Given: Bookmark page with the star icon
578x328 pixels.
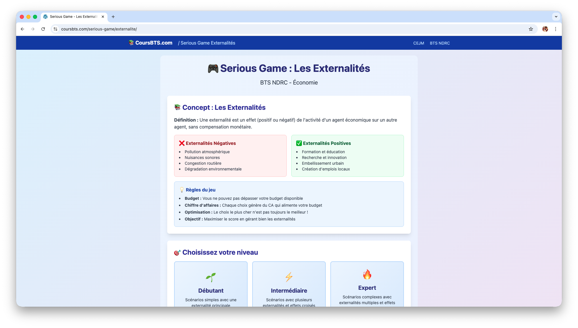Looking at the screenshot, I should point(531,29).
